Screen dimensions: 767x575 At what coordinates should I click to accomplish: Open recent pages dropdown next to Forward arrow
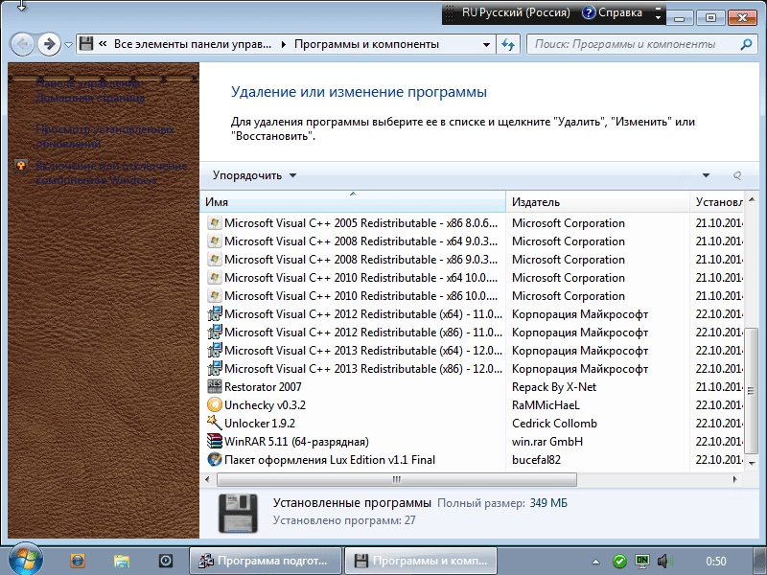coord(68,45)
